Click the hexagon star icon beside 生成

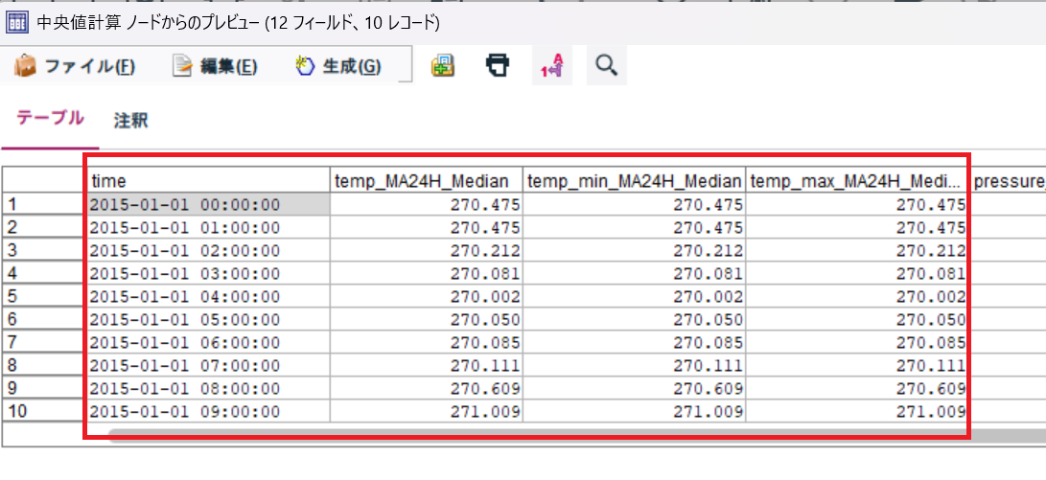305,65
